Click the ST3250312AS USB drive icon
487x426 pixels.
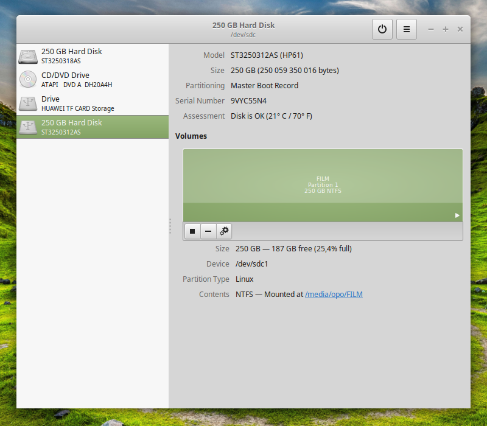28,127
